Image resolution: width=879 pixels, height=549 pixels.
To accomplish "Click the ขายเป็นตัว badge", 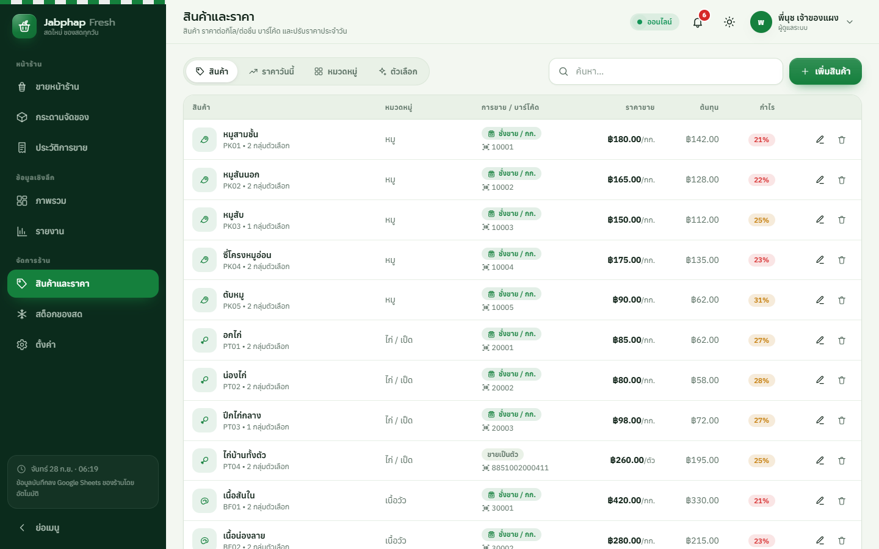I will 502,454.
